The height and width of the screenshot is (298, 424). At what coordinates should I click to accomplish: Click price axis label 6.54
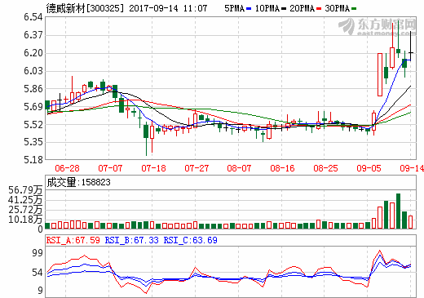click(x=33, y=17)
